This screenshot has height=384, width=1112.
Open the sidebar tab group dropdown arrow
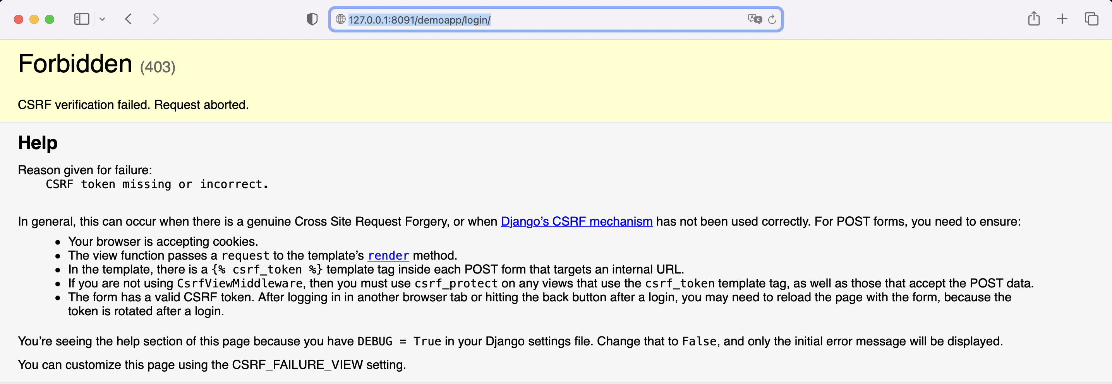102,19
